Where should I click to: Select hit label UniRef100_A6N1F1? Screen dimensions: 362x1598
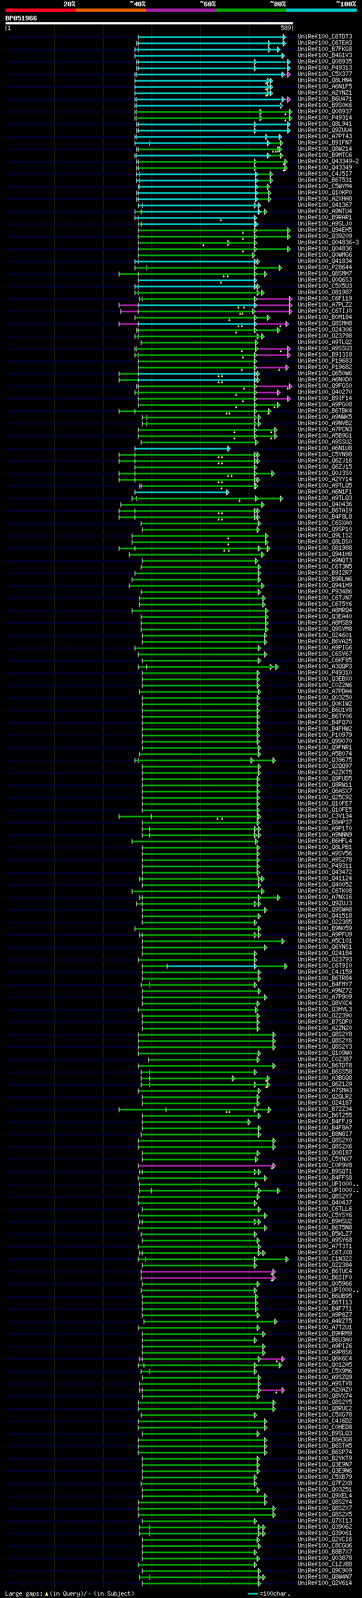tap(325, 491)
